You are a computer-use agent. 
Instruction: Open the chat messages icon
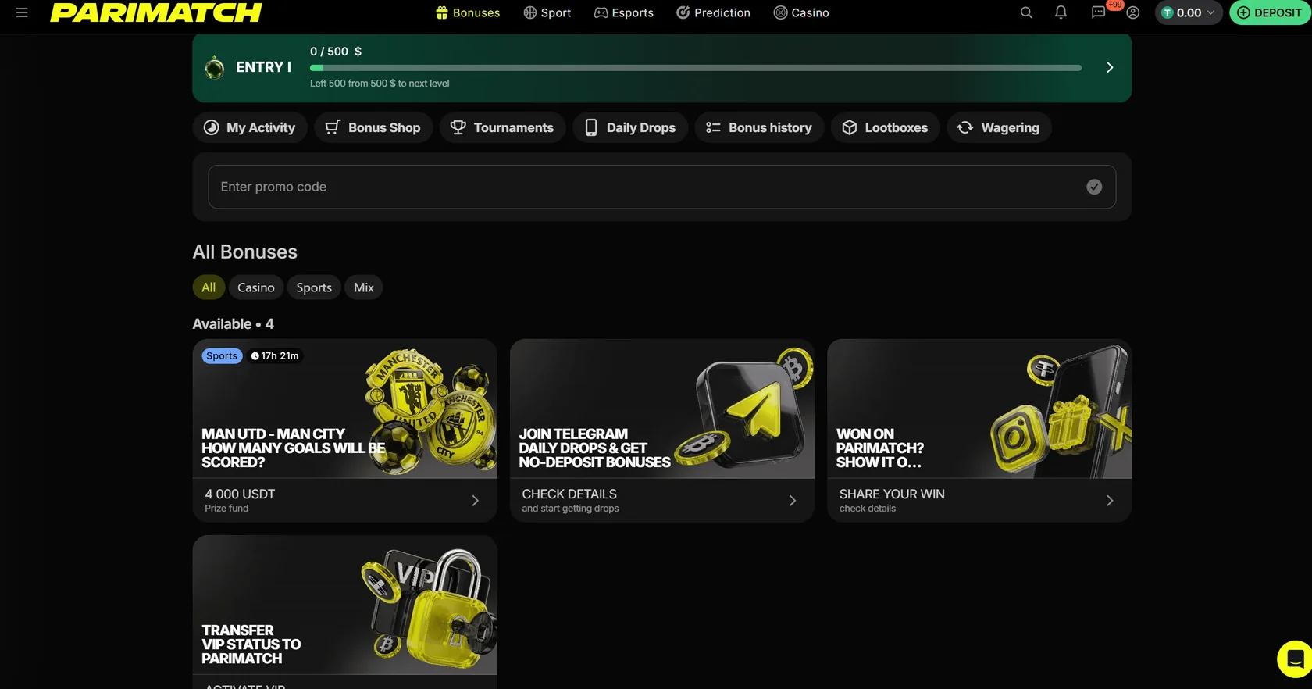[1098, 12]
